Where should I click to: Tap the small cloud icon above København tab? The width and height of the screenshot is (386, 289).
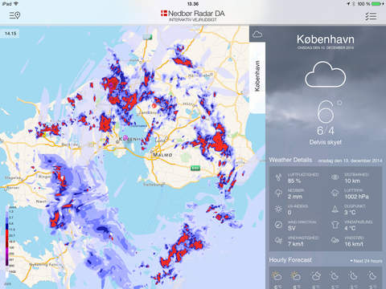click(257, 34)
